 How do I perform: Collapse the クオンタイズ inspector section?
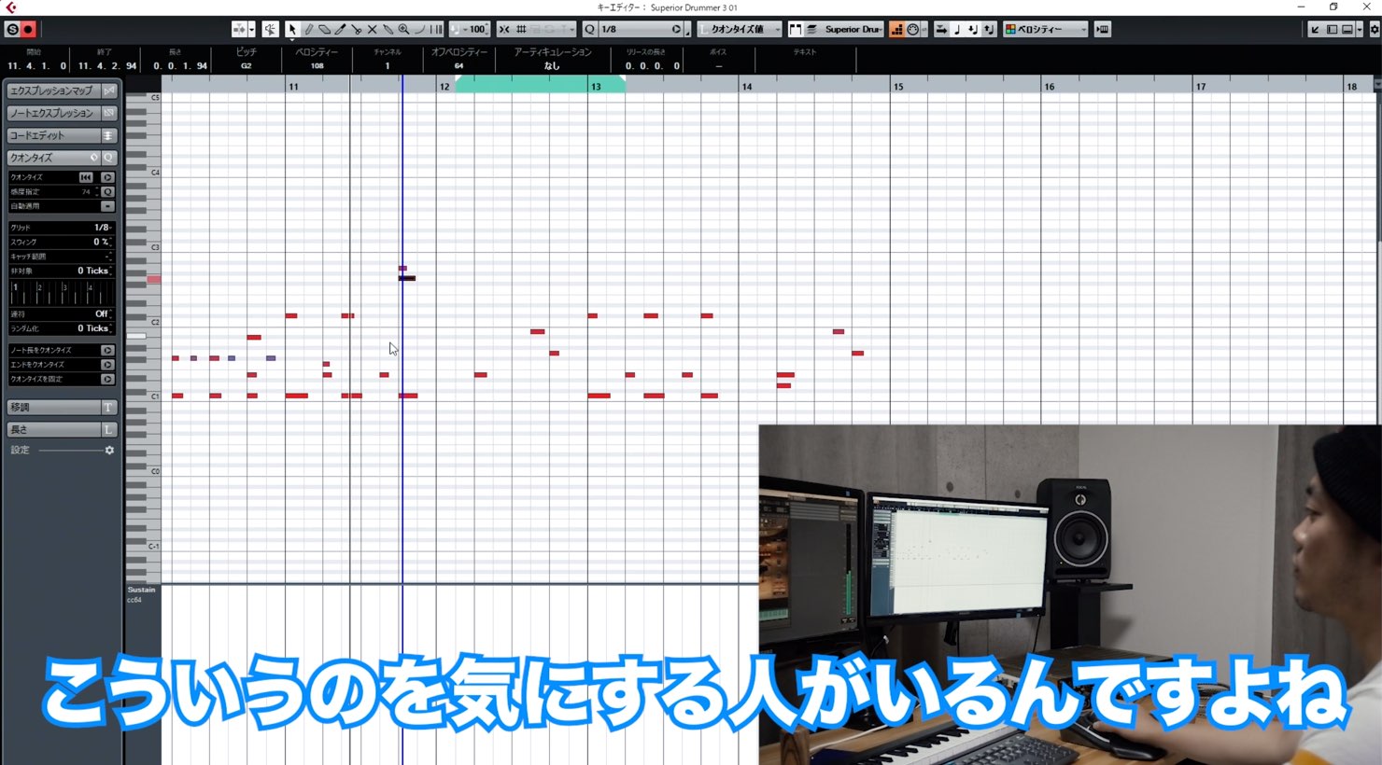click(52, 158)
